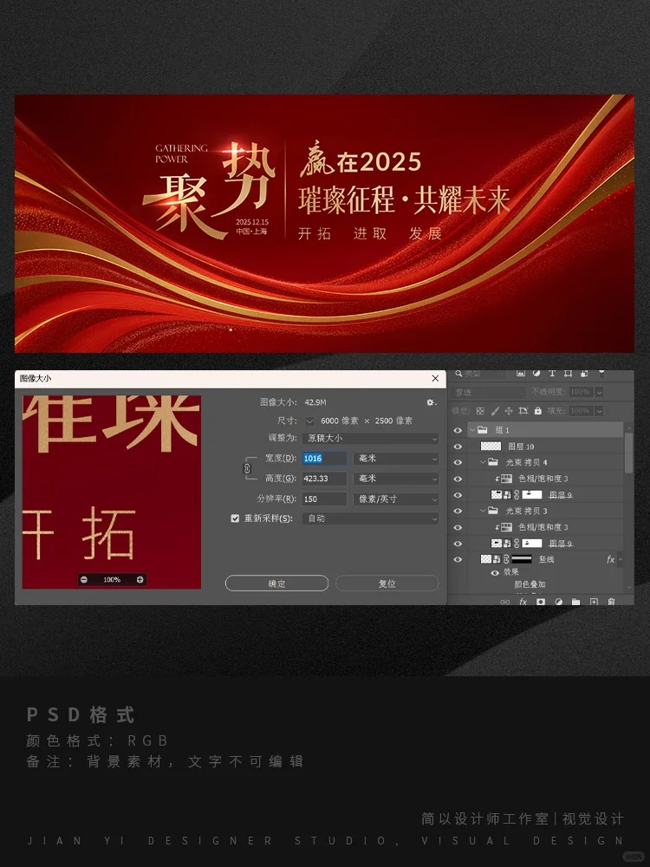Open the 尺寸 dimensions unit dropdown arrow
The width and height of the screenshot is (650, 867).
[x=309, y=421]
